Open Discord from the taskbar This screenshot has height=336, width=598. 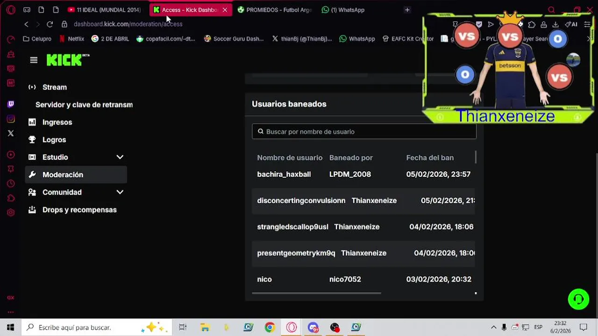[313, 327]
